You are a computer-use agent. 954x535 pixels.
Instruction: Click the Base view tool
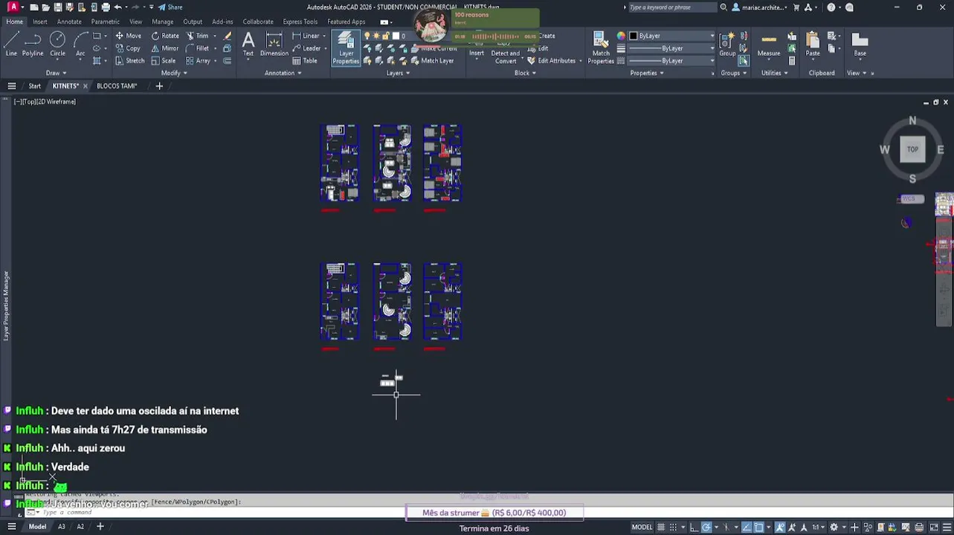[860, 45]
